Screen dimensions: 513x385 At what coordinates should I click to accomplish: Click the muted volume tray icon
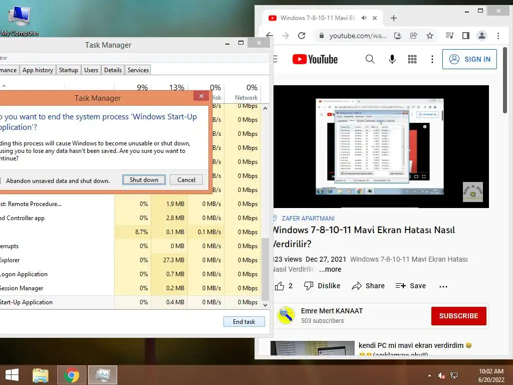click(x=441, y=375)
